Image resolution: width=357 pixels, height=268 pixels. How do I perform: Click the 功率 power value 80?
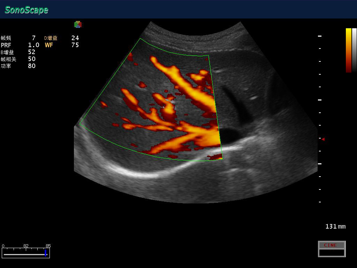coord(32,66)
